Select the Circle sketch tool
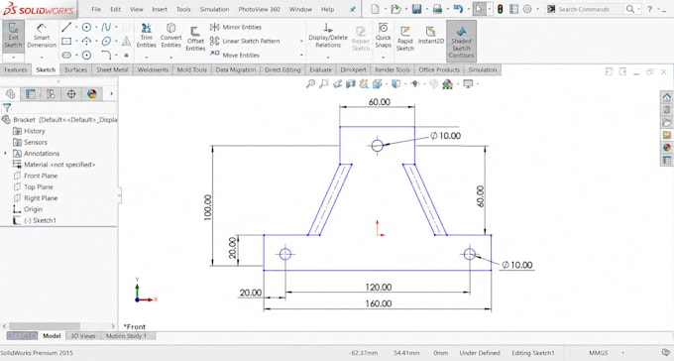The image size is (674, 361). pos(86,28)
